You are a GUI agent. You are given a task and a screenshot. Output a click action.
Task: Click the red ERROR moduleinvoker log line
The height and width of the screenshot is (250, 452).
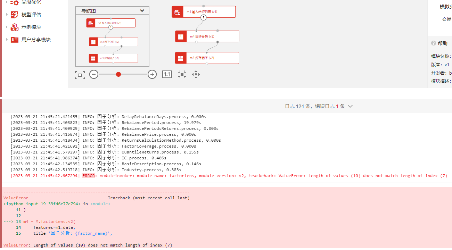click(x=229, y=176)
